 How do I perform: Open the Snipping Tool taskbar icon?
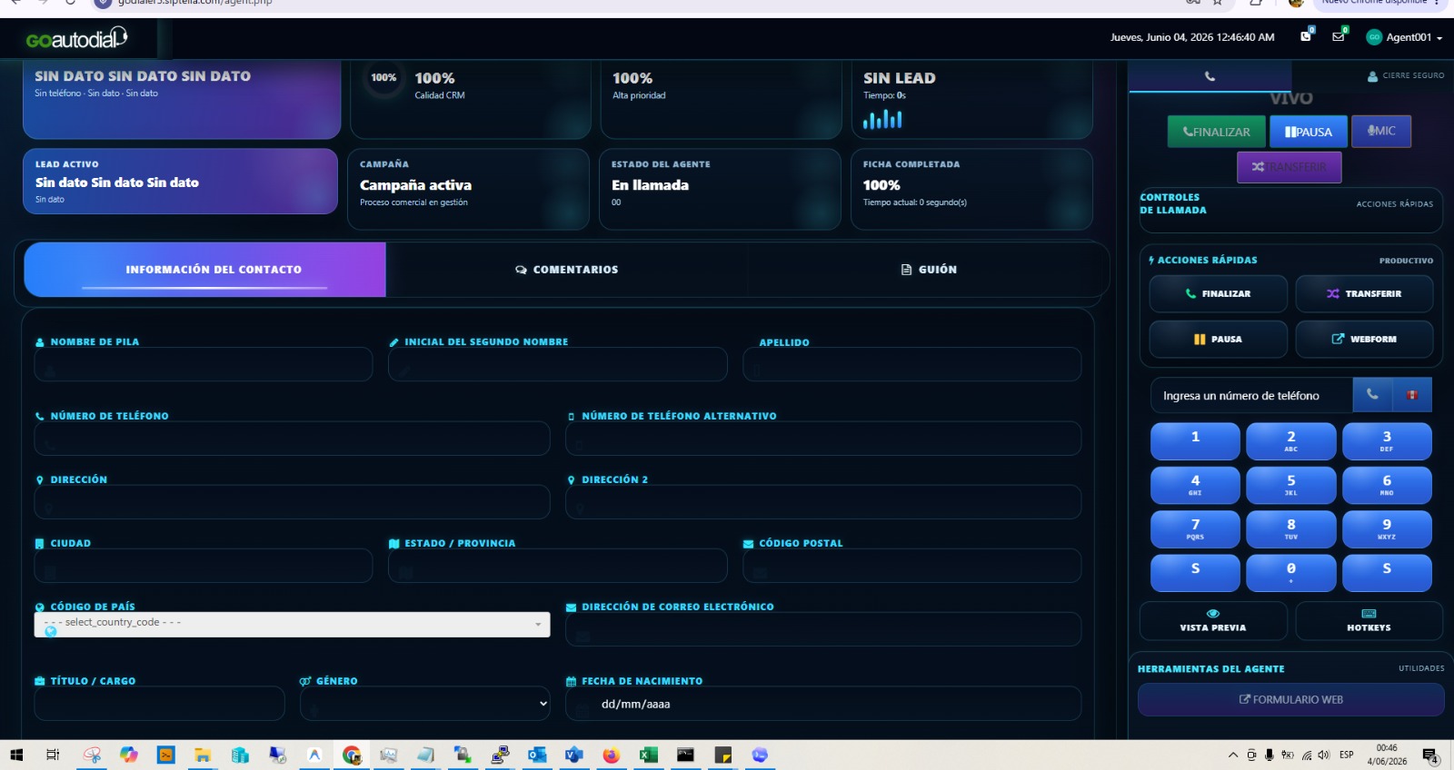tap(91, 755)
